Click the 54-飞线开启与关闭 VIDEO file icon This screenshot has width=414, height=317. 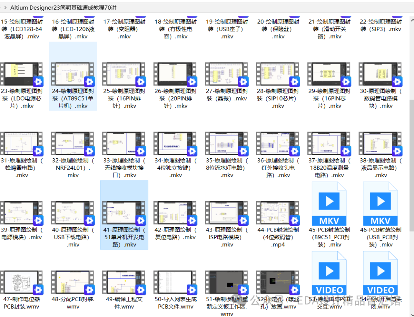click(381, 274)
